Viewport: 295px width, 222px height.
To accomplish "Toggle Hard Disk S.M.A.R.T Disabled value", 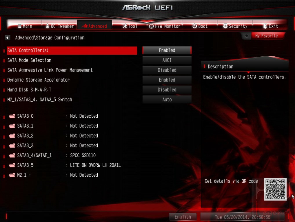I will (x=167, y=89).
